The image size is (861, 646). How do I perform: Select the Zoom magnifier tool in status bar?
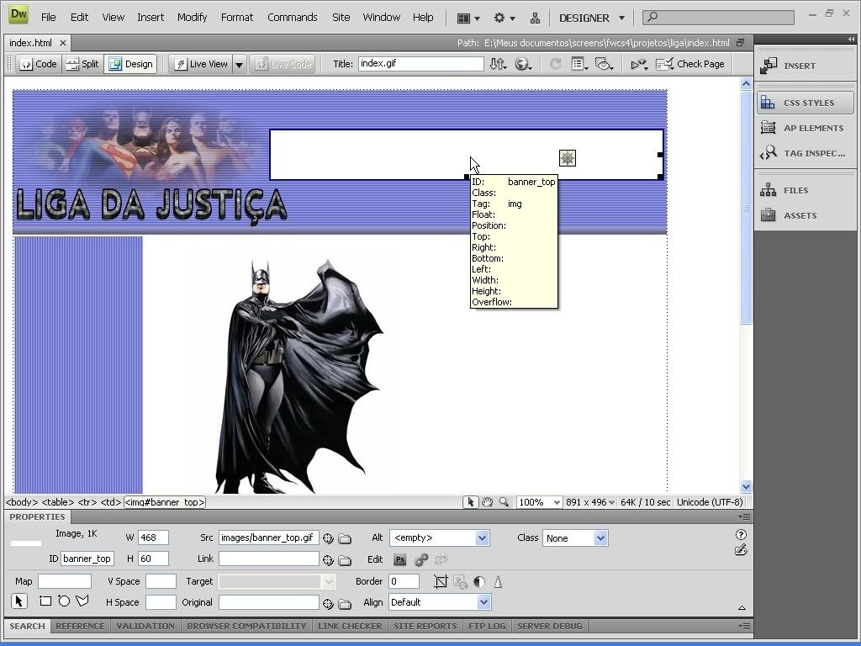[x=504, y=502]
